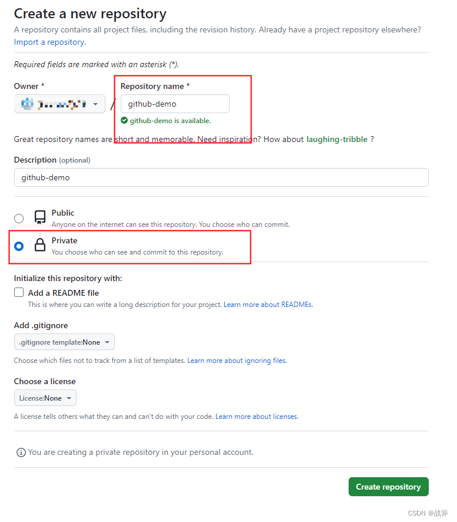Enable the Add a README file checkbox
Image resolution: width=457 pixels, height=522 pixels.
[19, 293]
